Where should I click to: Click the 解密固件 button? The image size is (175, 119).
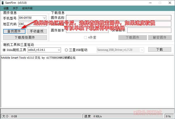point(160,38)
